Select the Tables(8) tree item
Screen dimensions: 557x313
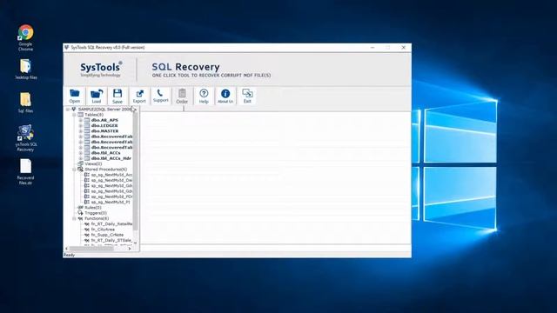tap(94, 115)
